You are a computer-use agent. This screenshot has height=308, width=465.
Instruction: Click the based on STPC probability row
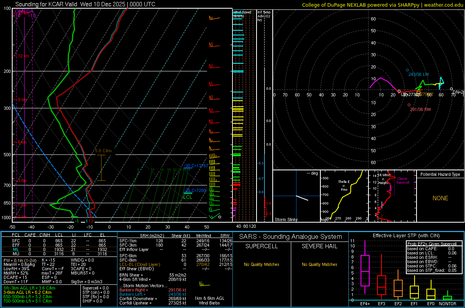pyautogui.click(x=432, y=266)
